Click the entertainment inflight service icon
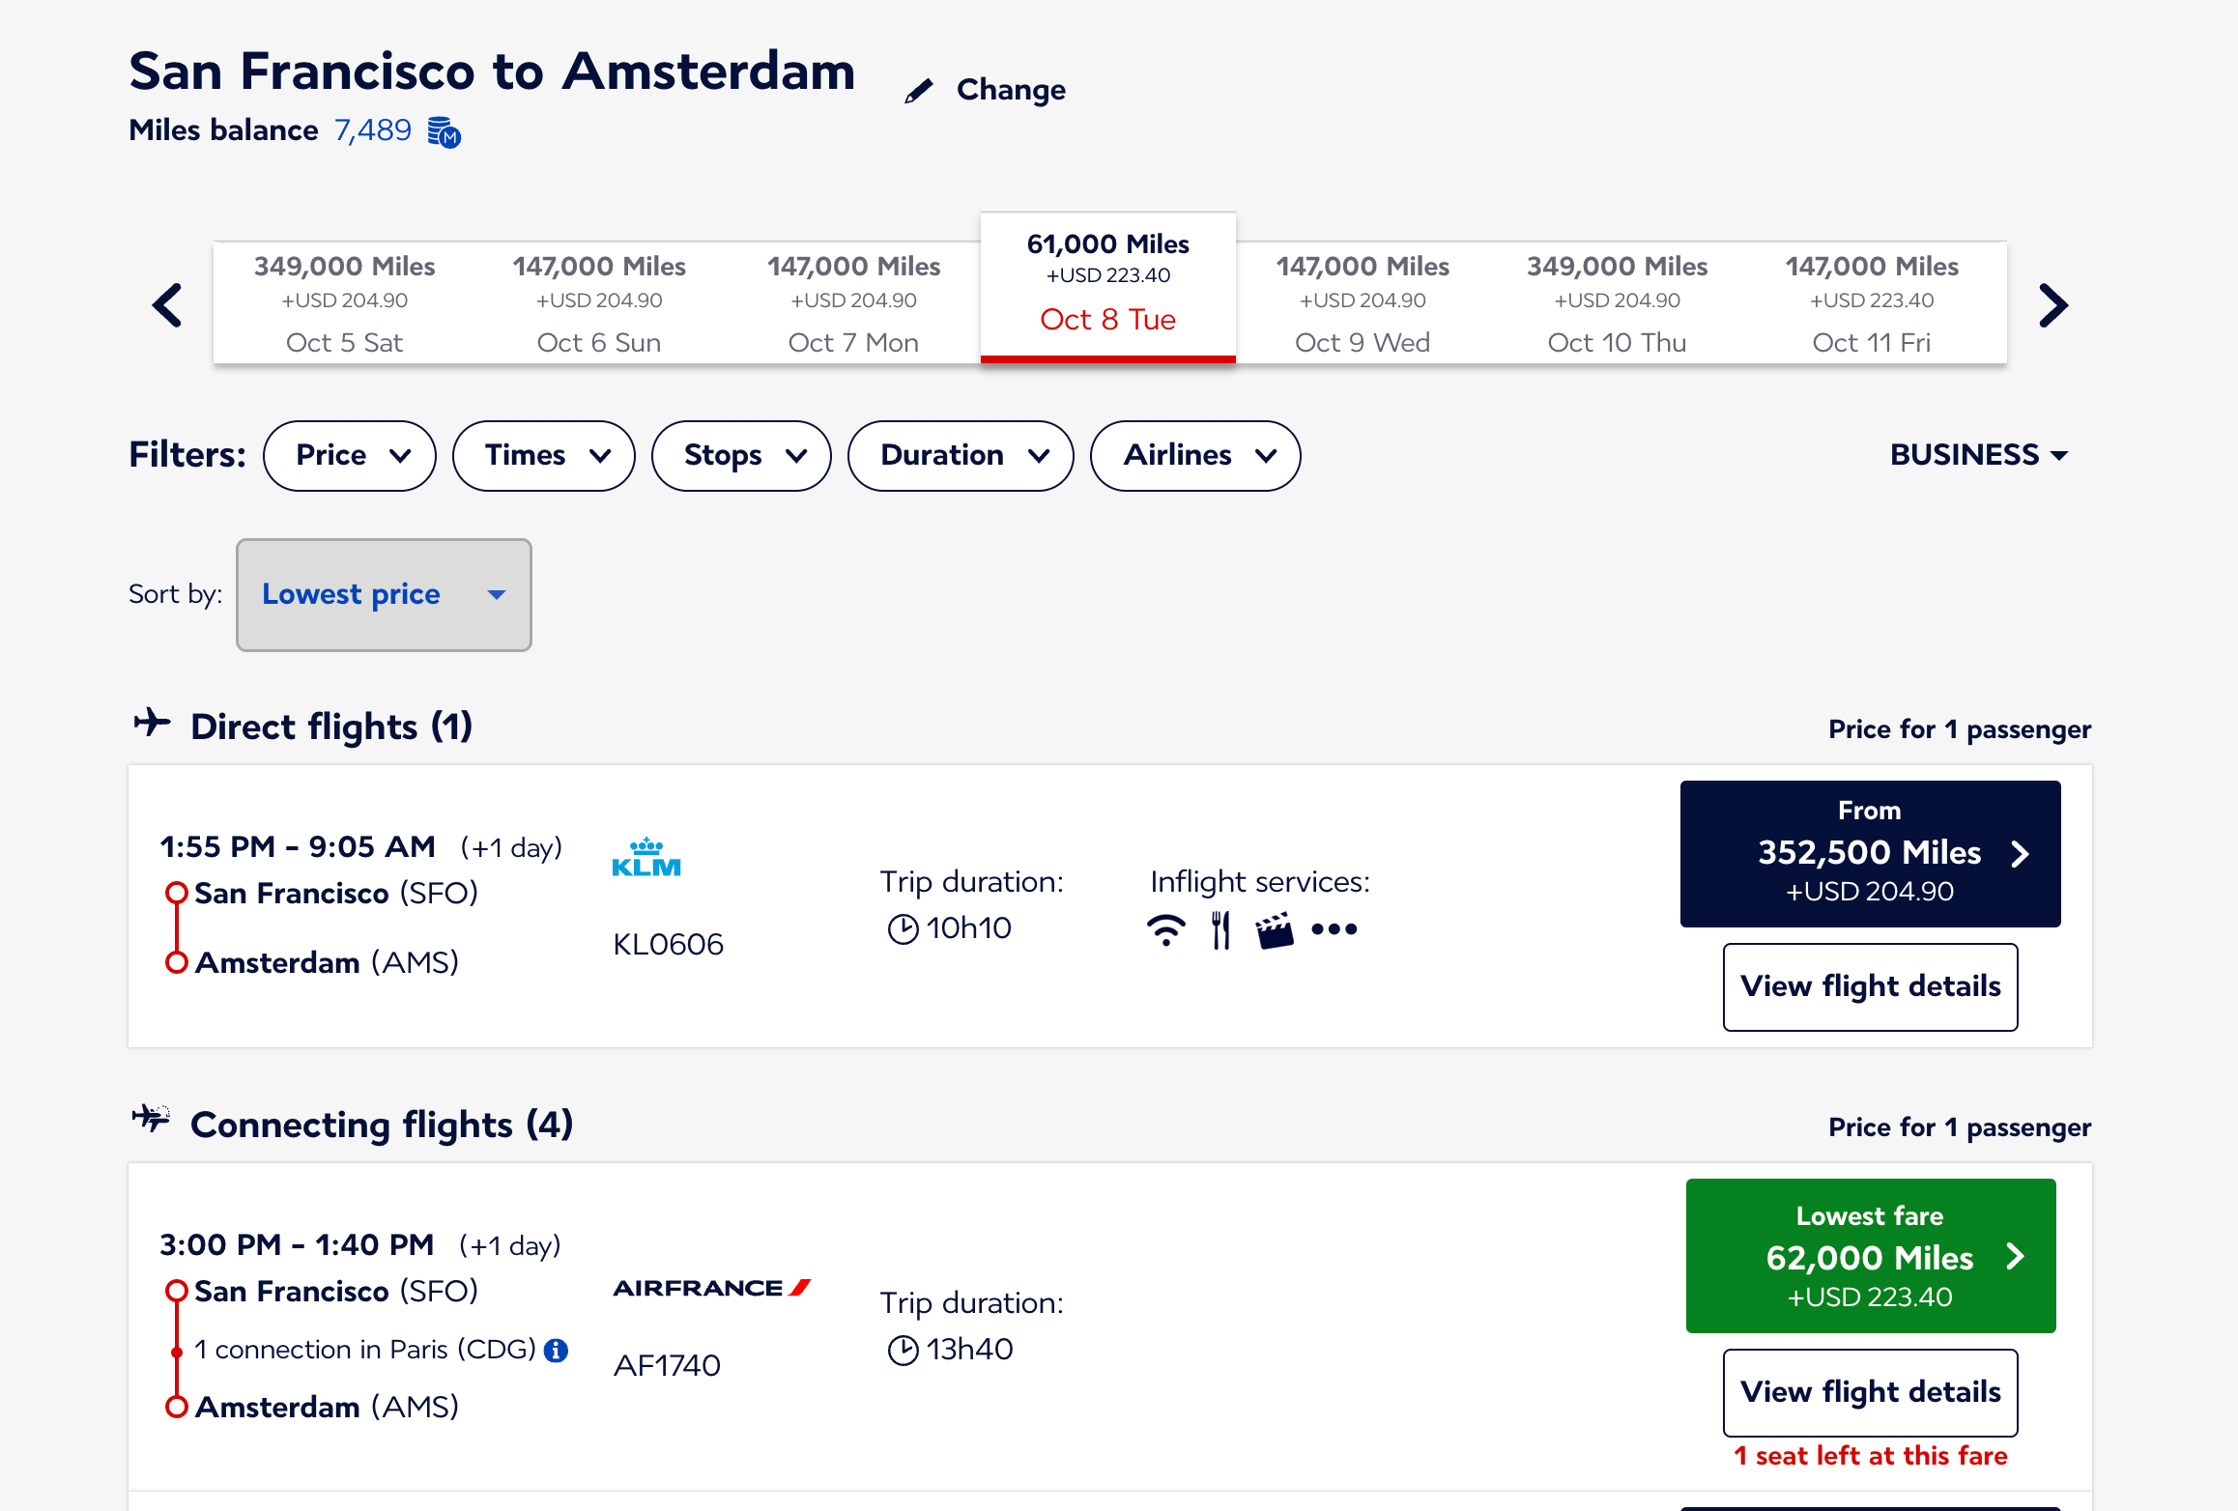The width and height of the screenshot is (2238, 1511). pyautogui.click(x=1276, y=928)
